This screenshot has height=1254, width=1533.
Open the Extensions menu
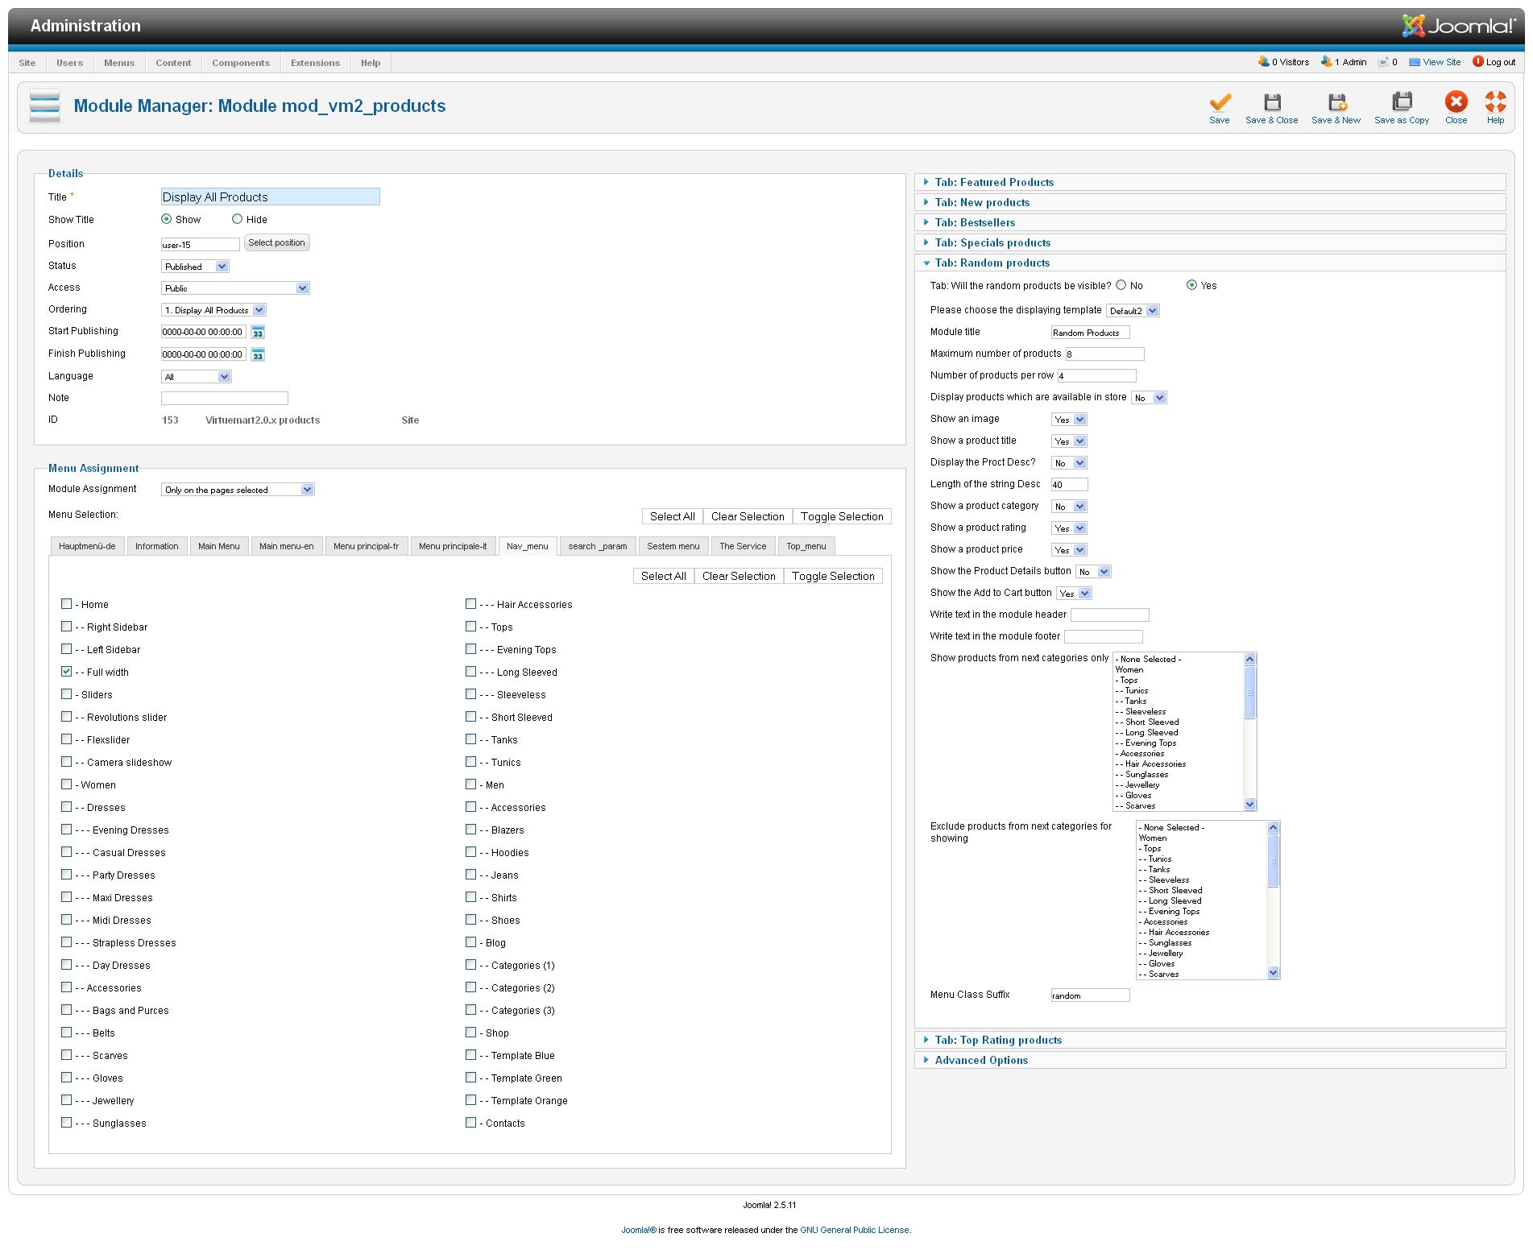point(315,63)
